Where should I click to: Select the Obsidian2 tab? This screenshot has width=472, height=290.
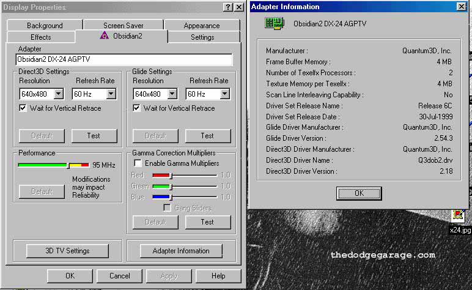click(x=122, y=36)
